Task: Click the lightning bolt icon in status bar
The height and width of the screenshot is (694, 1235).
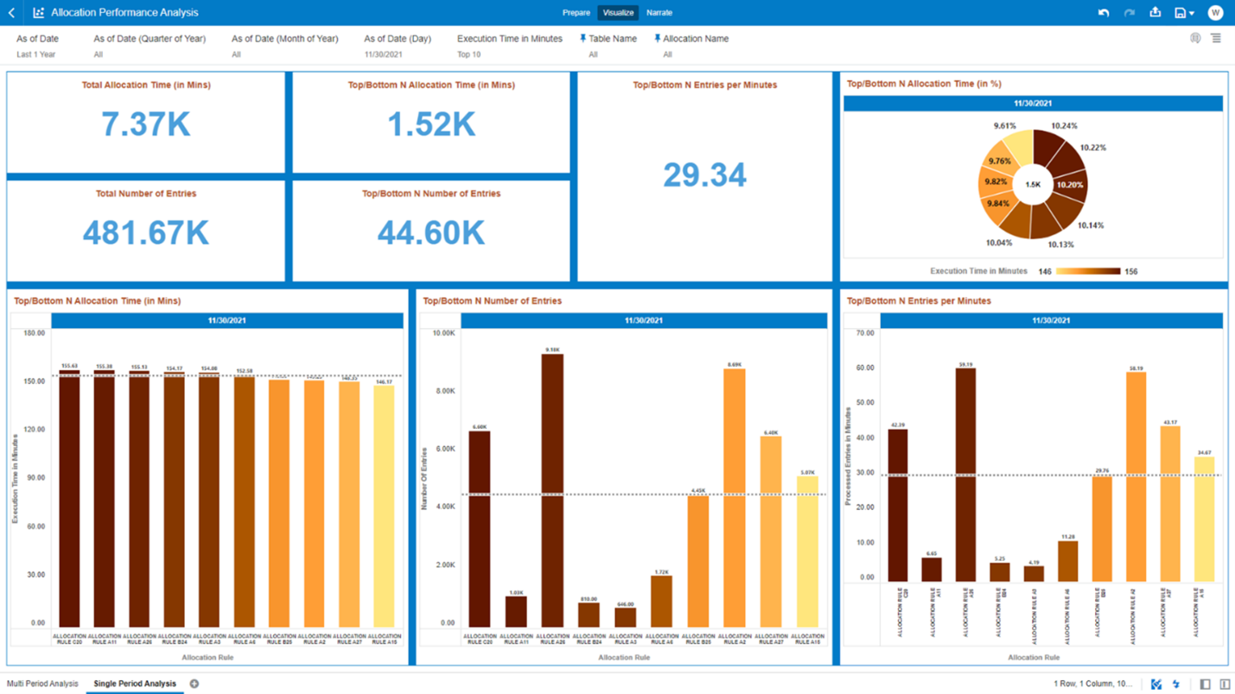Action: [1176, 684]
